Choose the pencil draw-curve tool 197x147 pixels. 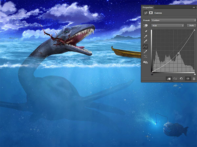pyautogui.click(x=145, y=52)
